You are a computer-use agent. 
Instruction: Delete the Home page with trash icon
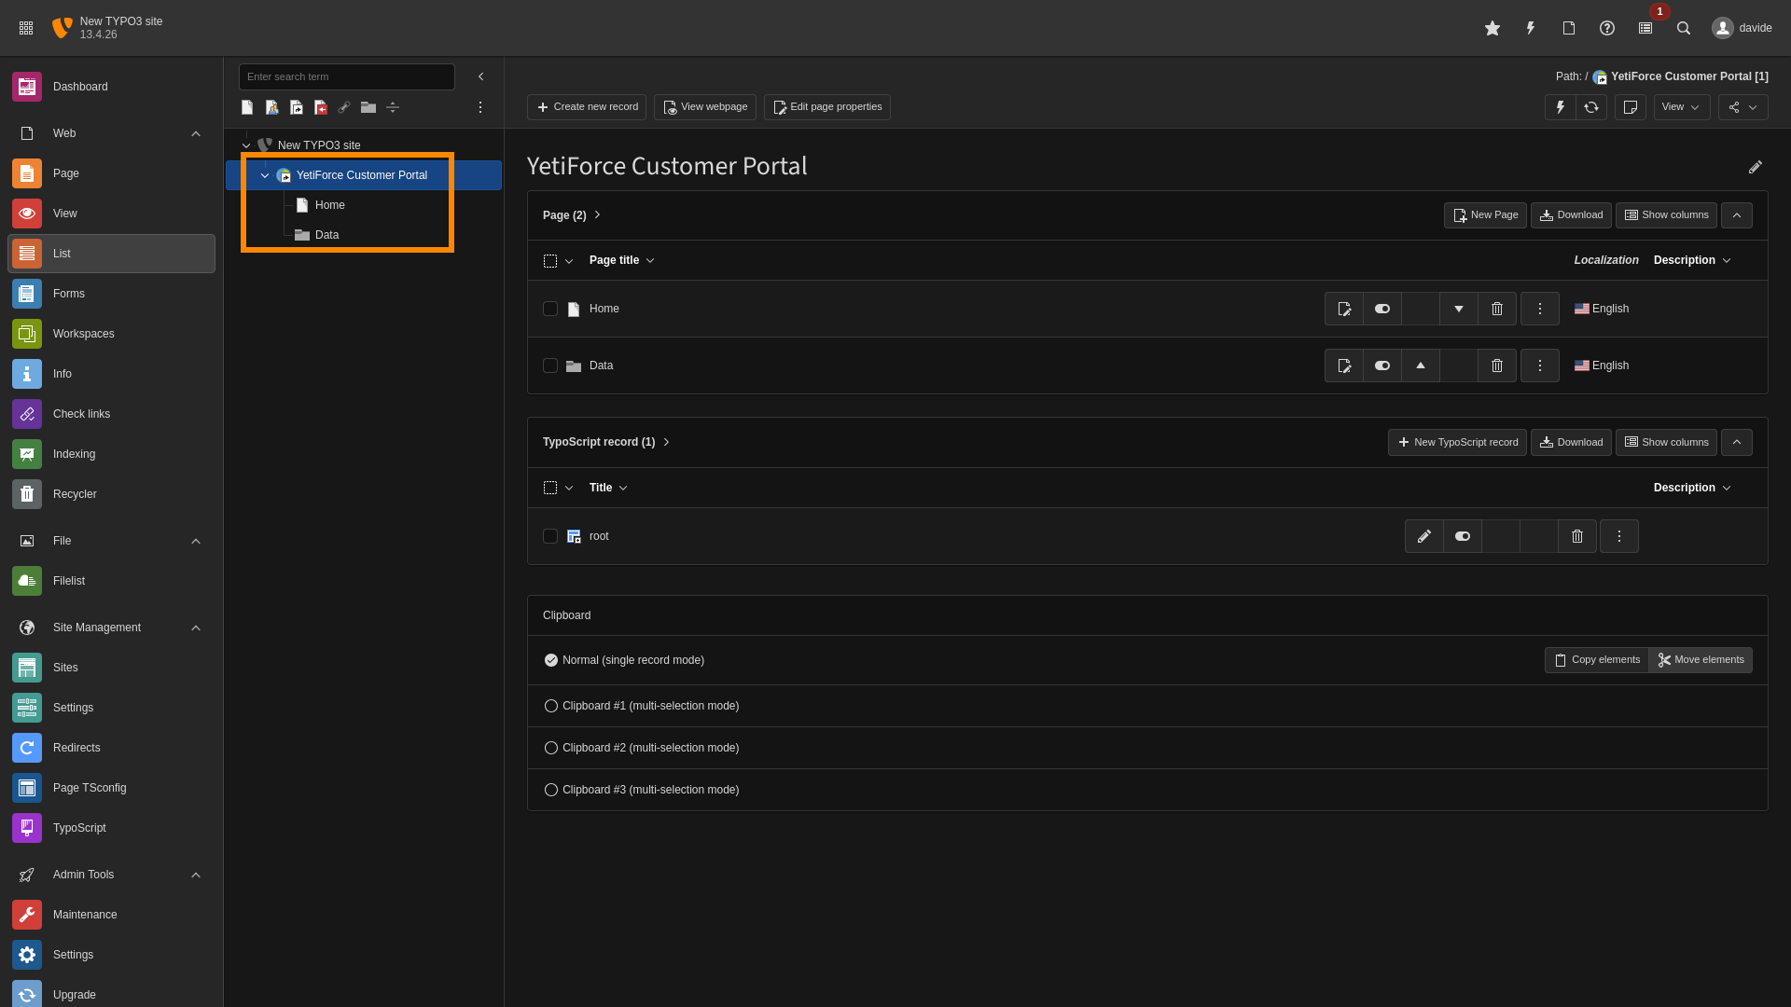tap(1497, 309)
